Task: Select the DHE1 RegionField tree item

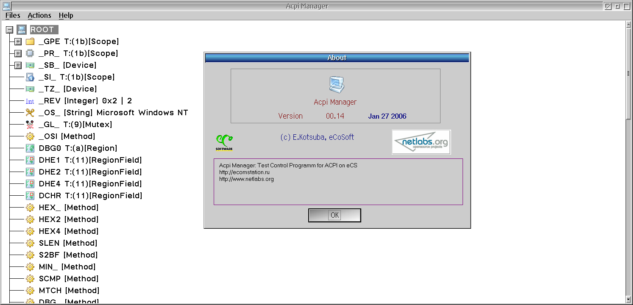Action: coord(90,160)
